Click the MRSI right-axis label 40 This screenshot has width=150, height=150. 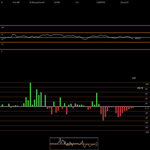click(x=146, y=99)
